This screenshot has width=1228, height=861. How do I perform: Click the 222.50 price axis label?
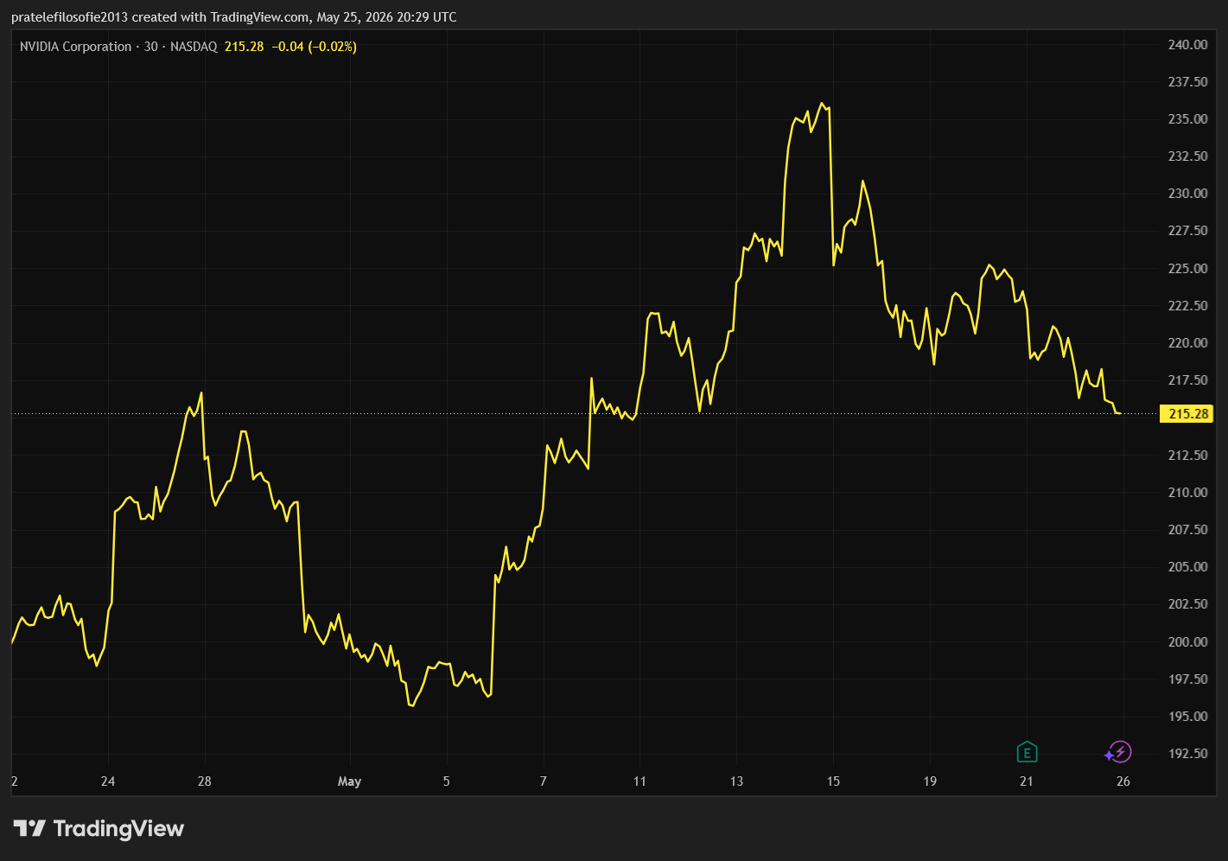(1188, 306)
